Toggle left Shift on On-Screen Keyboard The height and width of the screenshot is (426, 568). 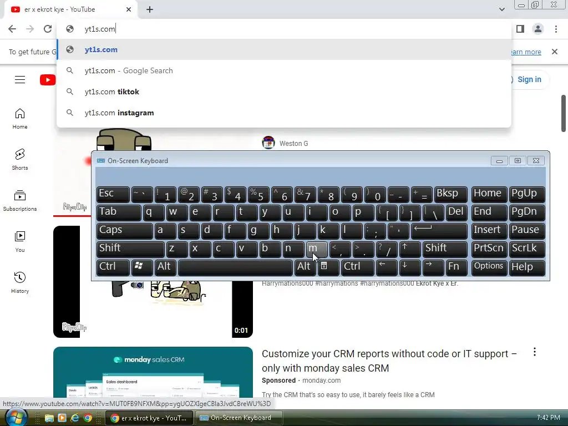(130, 249)
